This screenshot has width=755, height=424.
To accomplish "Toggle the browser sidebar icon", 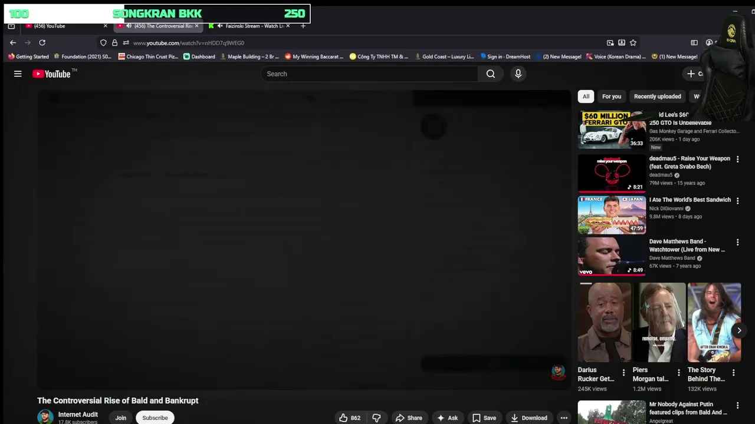I will [x=694, y=42].
